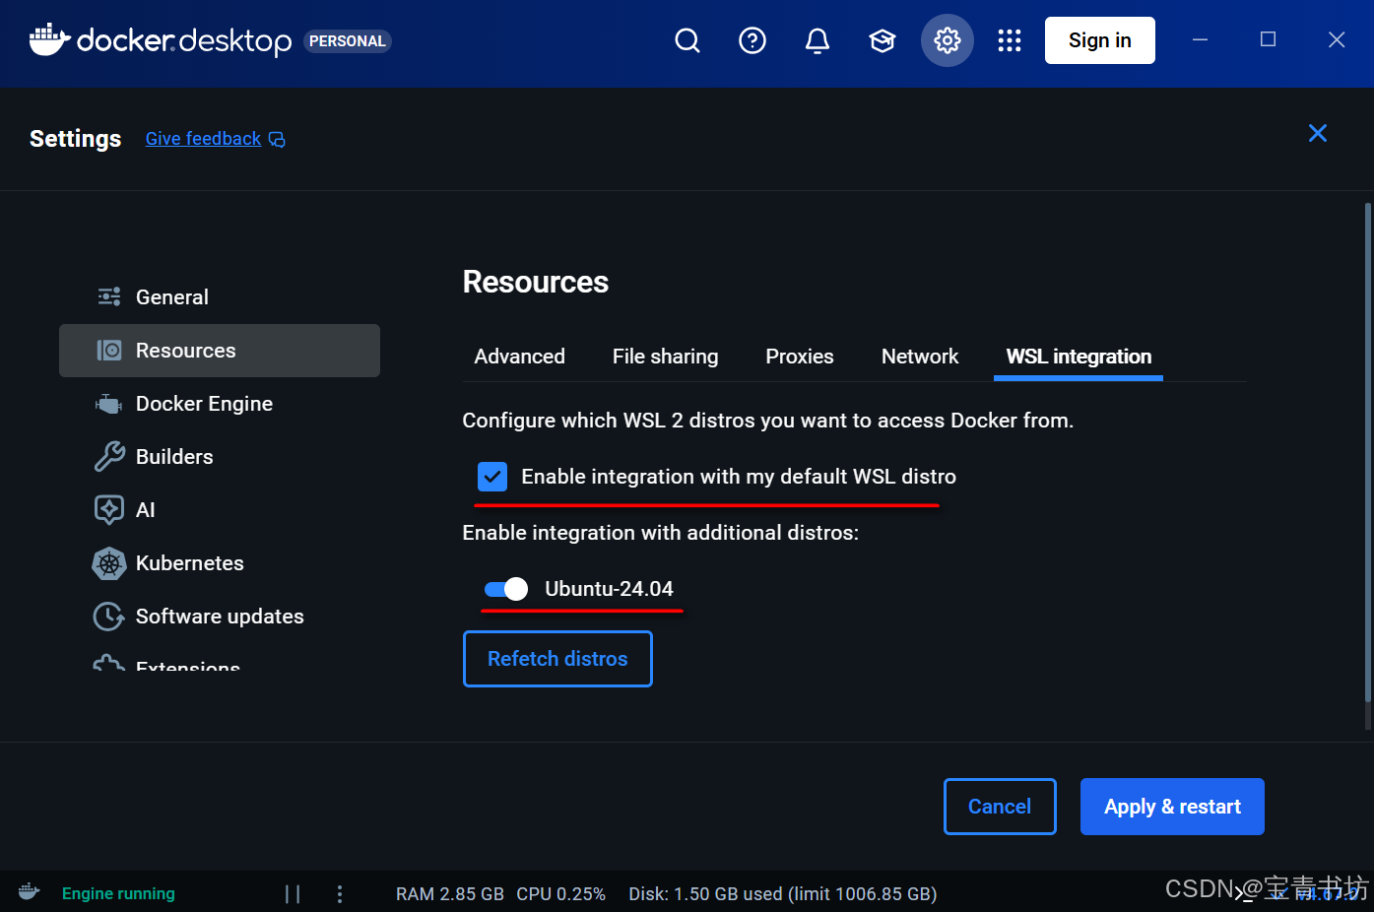Click the whale icon in status bar

[30, 892]
